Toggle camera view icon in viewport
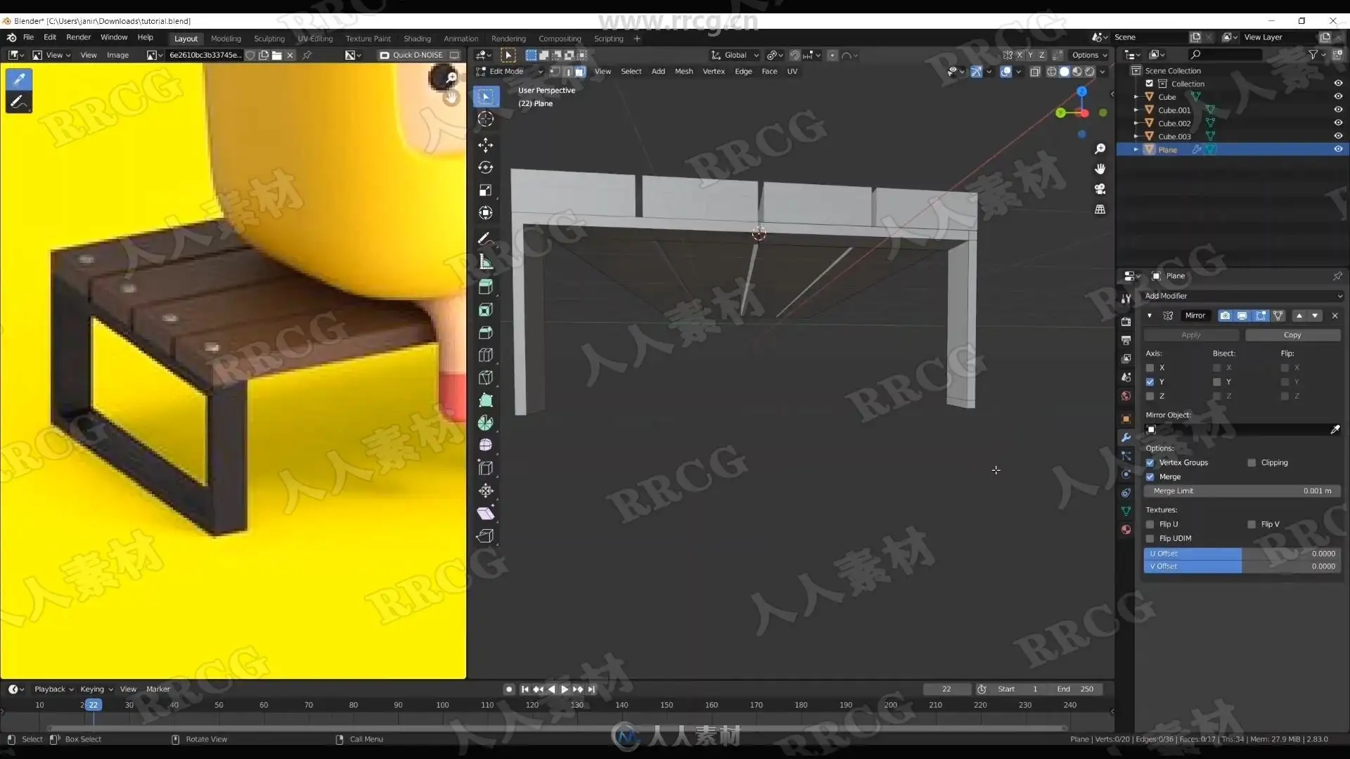The image size is (1350, 759). (x=1100, y=189)
